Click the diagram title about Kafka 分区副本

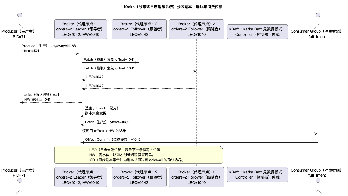[174, 7]
